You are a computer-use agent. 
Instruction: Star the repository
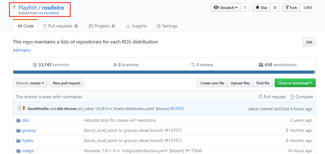(x=261, y=8)
